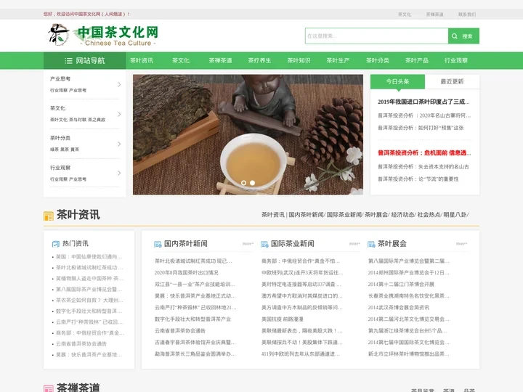Open the 网站导航 site navigation menu
This screenshot has height=392, width=523.
(86, 61)
